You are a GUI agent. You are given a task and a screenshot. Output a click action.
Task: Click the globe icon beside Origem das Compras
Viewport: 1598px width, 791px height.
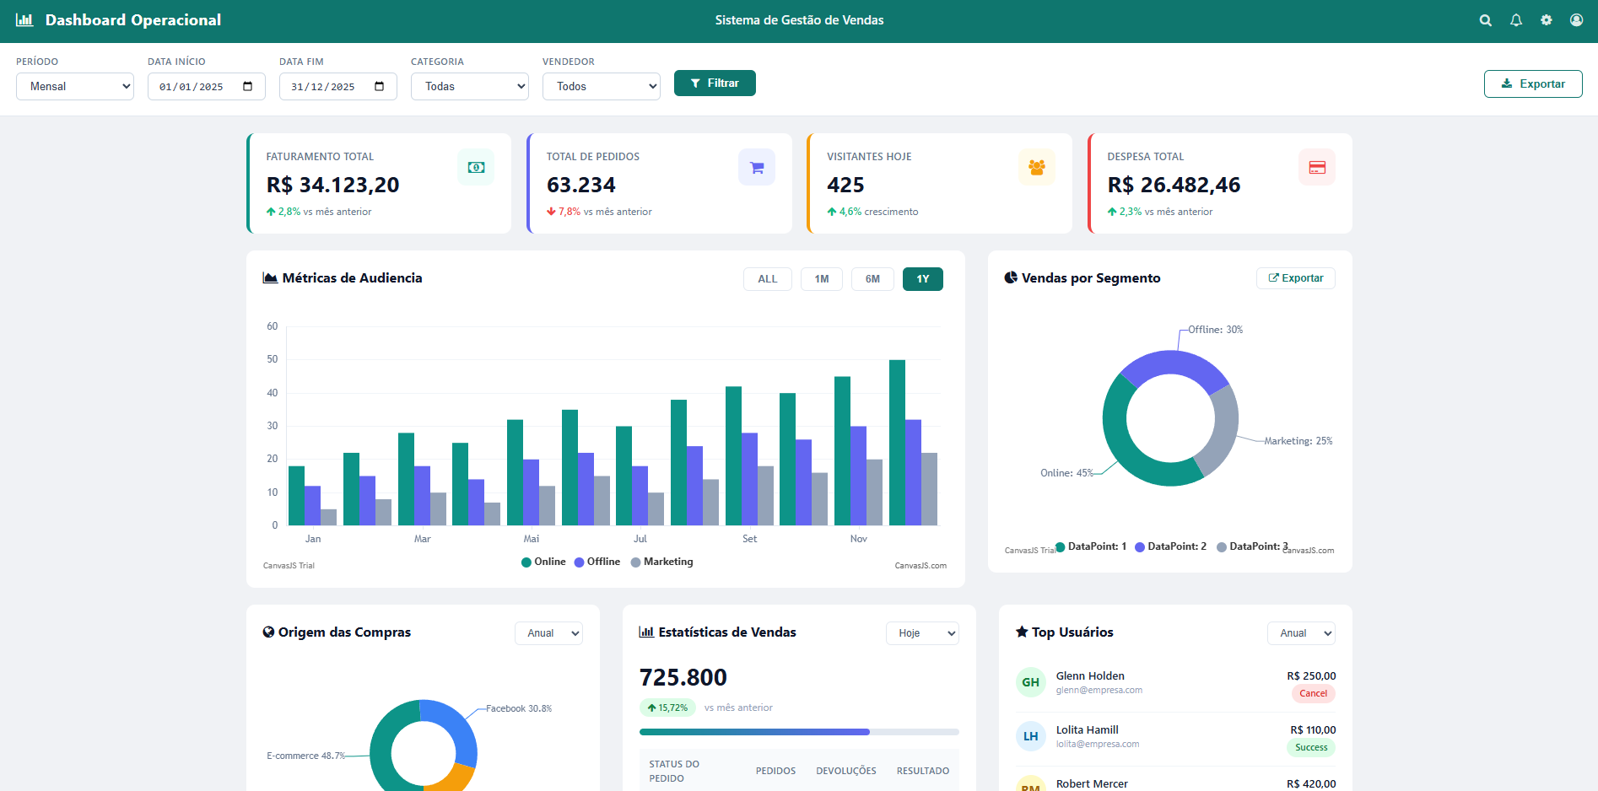click(268, 632)
